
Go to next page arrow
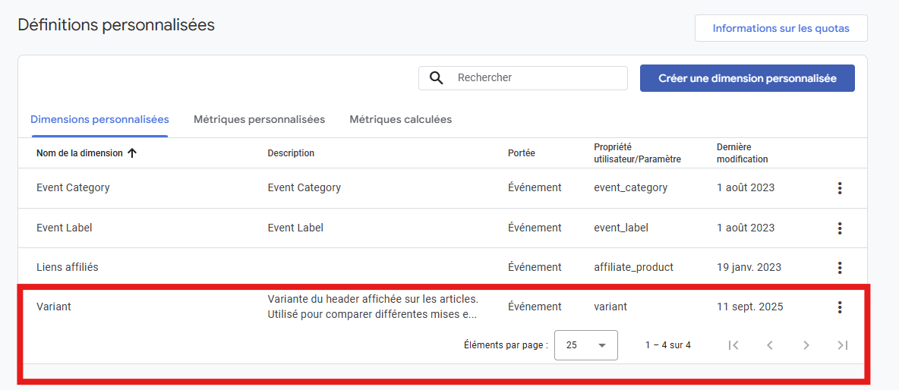point(806,345)
